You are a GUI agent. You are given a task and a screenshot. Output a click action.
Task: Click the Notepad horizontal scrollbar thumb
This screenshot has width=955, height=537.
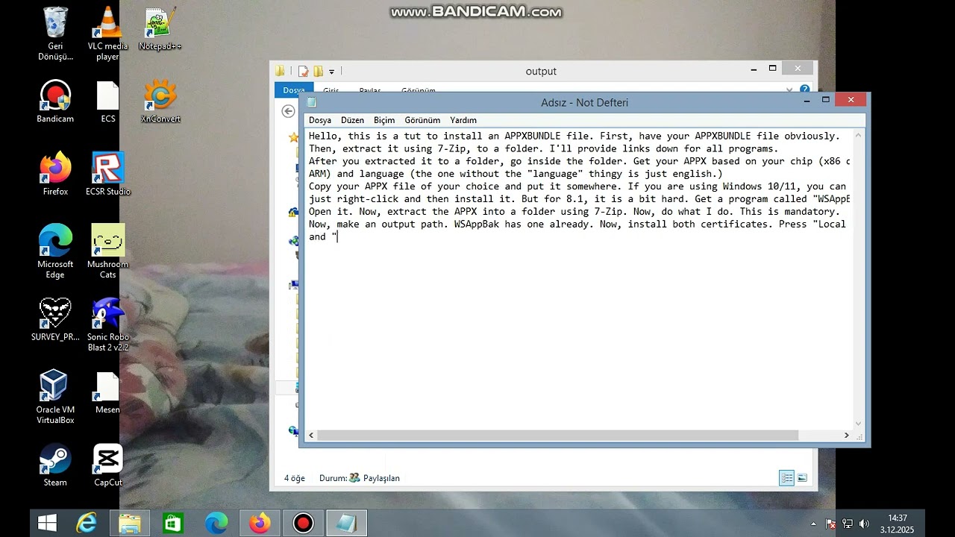click(557, 435)
